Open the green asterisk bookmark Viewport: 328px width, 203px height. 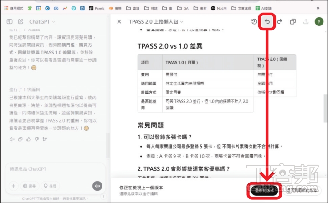(30, 8)
